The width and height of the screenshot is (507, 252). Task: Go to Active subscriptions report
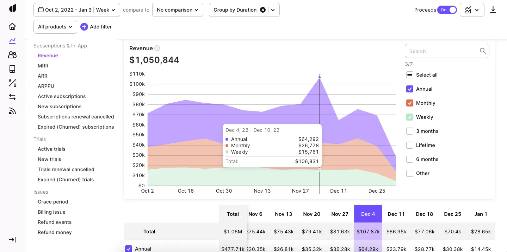(62, 96)
